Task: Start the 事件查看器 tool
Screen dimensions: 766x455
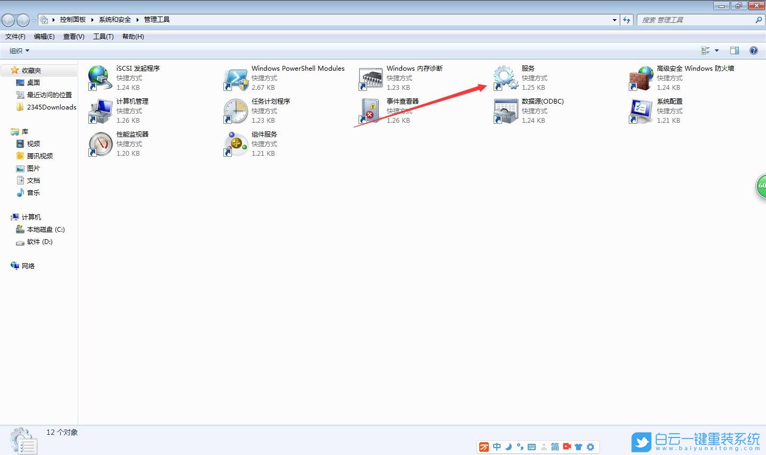Action: (402, 101)
